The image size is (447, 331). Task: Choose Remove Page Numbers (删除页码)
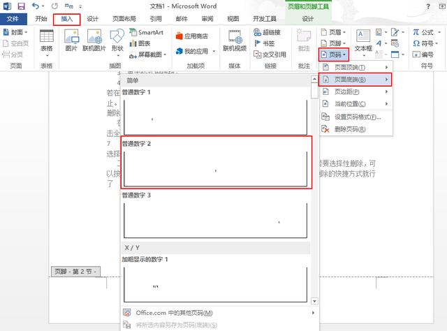click(356, 129)
